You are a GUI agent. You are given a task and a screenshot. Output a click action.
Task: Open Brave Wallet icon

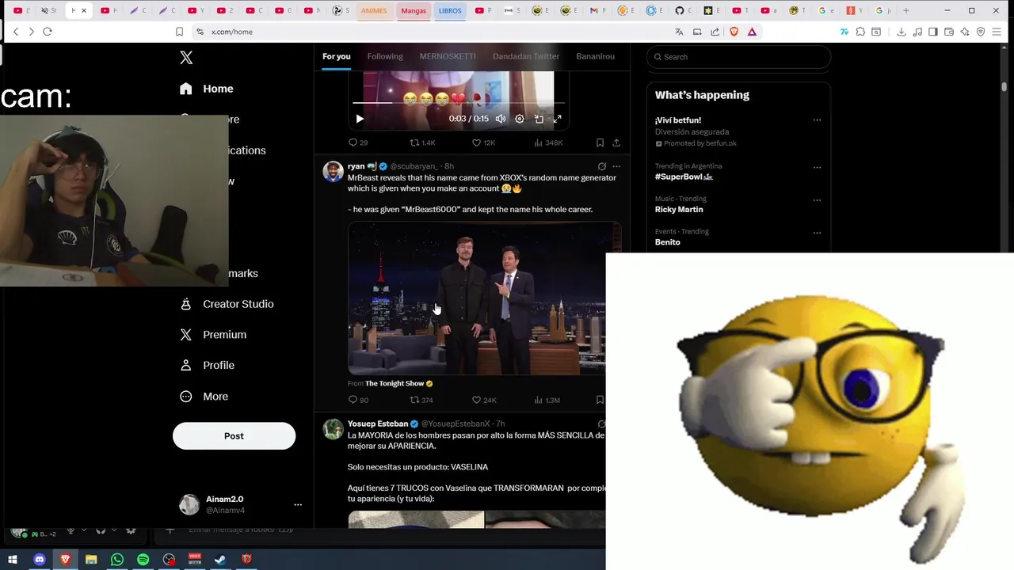coord(949,32)
